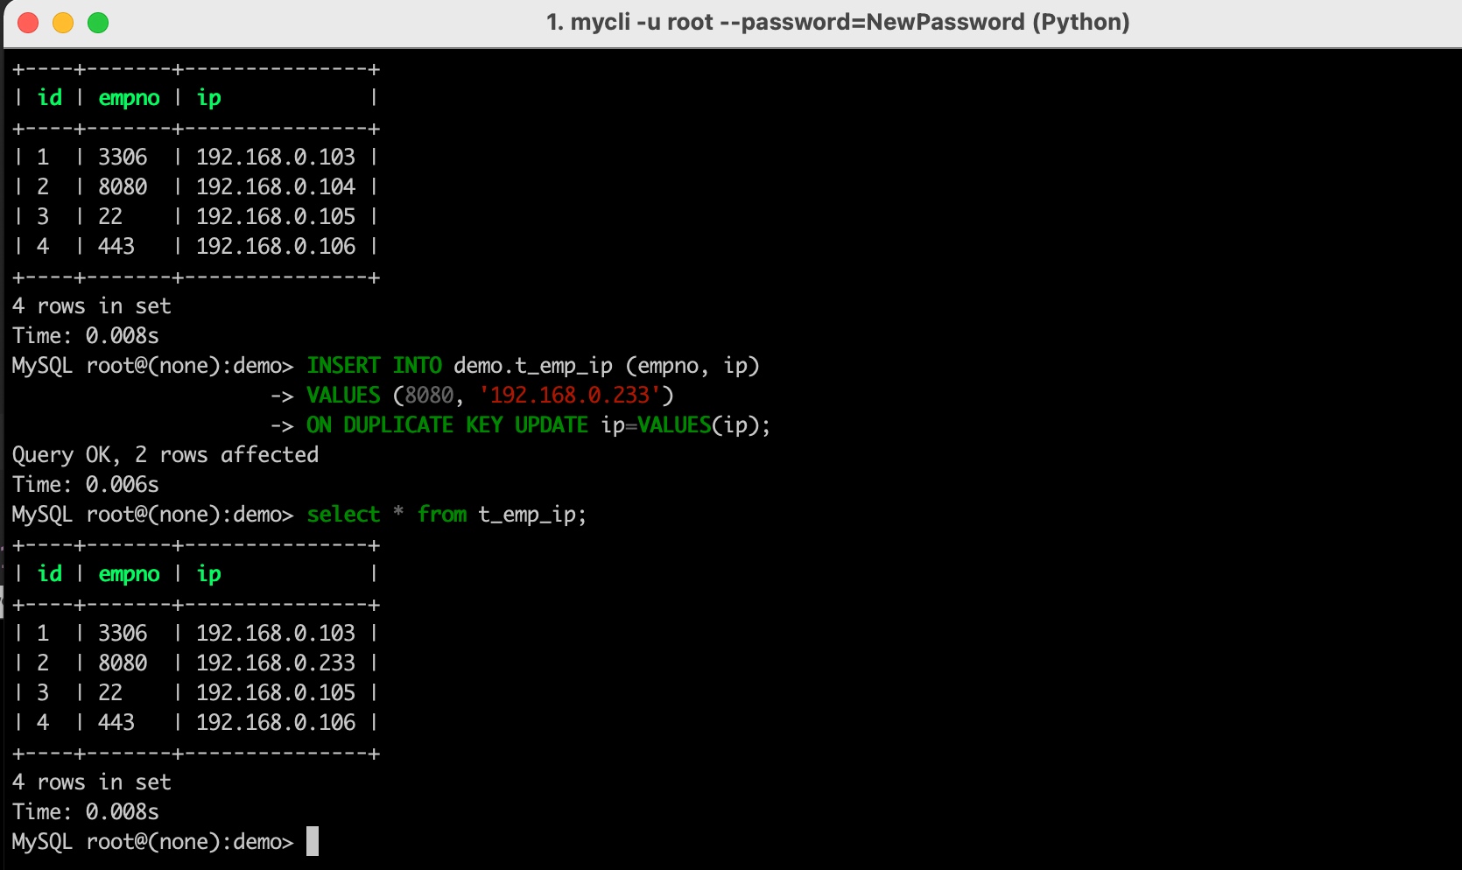Click the window title 'mycli -u root'
Screen dimensions: 1462x870
click(x=837, y=22)
